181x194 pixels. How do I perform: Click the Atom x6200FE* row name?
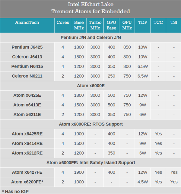coord(27,182)
